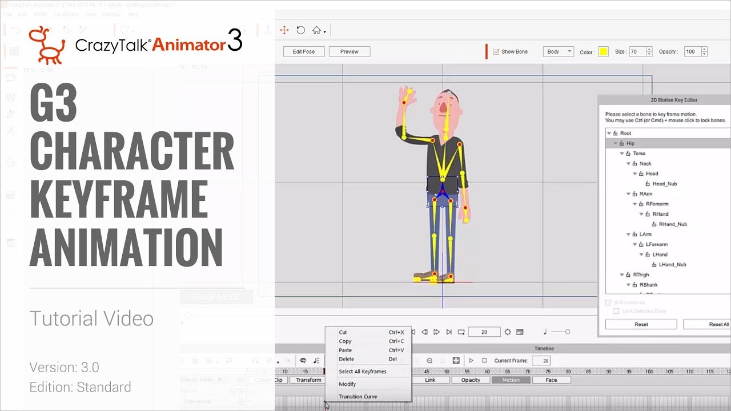Step to next frame in playback bar
731x411 pixels.
[x=436, y=332]
